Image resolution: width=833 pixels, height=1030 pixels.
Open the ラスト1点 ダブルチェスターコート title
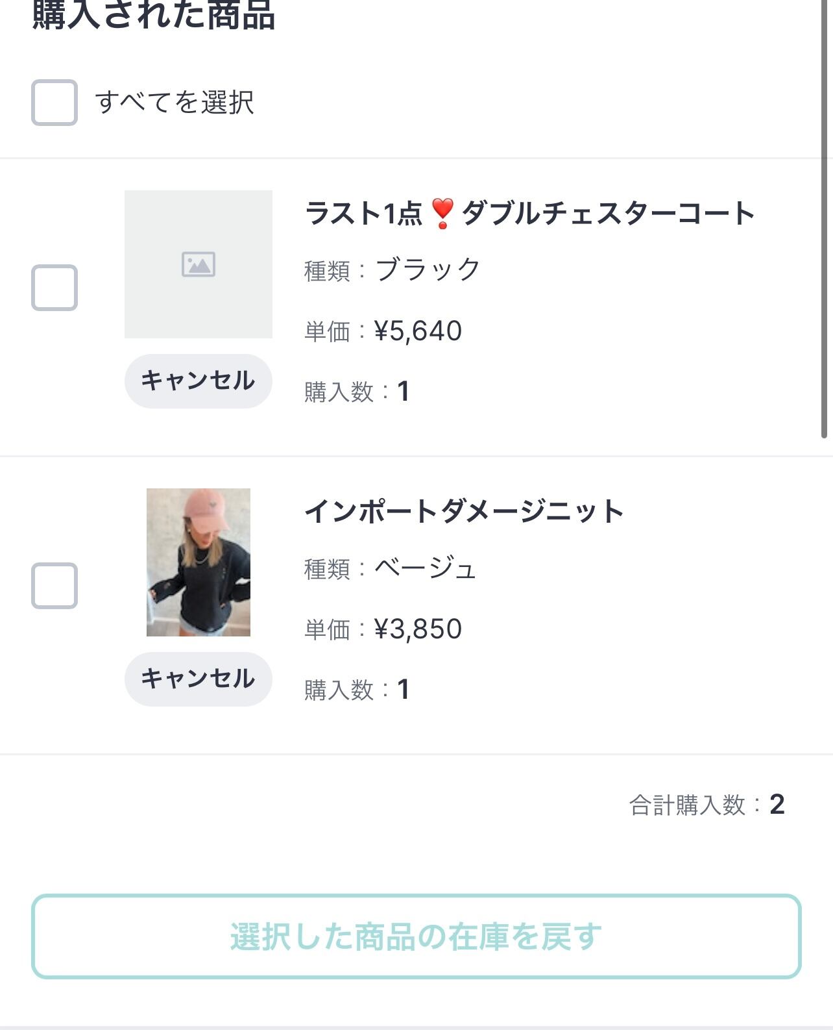point(529,214)
